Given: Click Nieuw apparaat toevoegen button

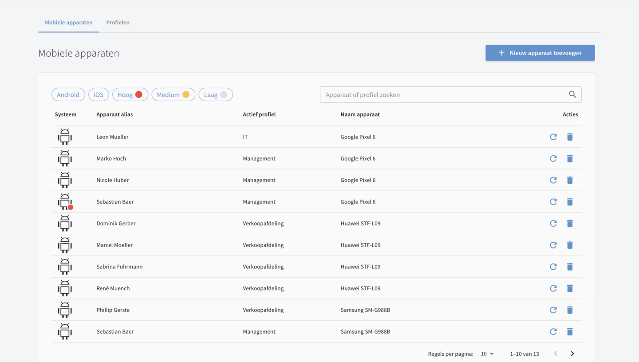Looking at the screenshot, I should pos(540,53).
